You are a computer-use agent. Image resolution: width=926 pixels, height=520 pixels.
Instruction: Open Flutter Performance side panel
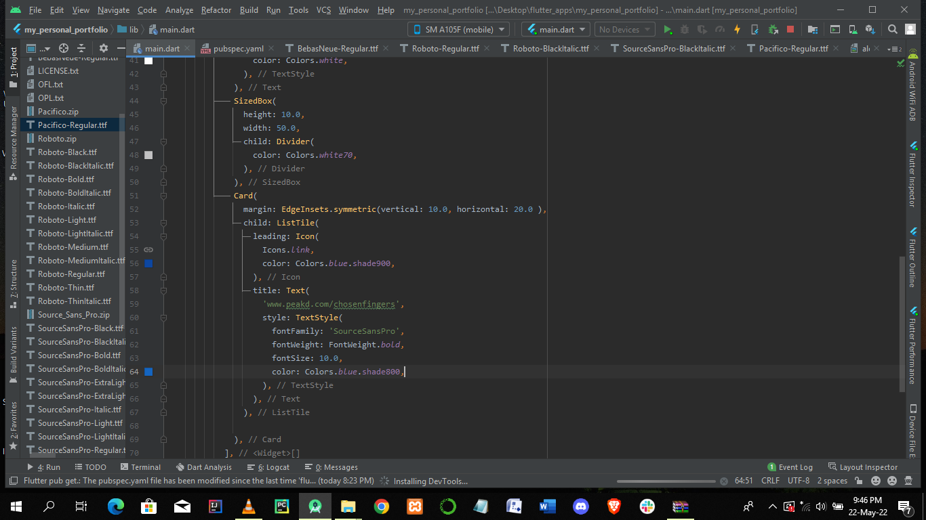click(913, 345)
